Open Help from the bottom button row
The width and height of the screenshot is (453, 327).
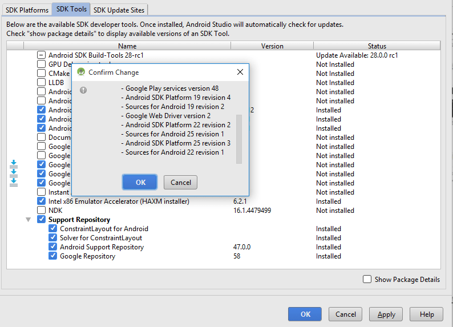click(x=426, y=314)
